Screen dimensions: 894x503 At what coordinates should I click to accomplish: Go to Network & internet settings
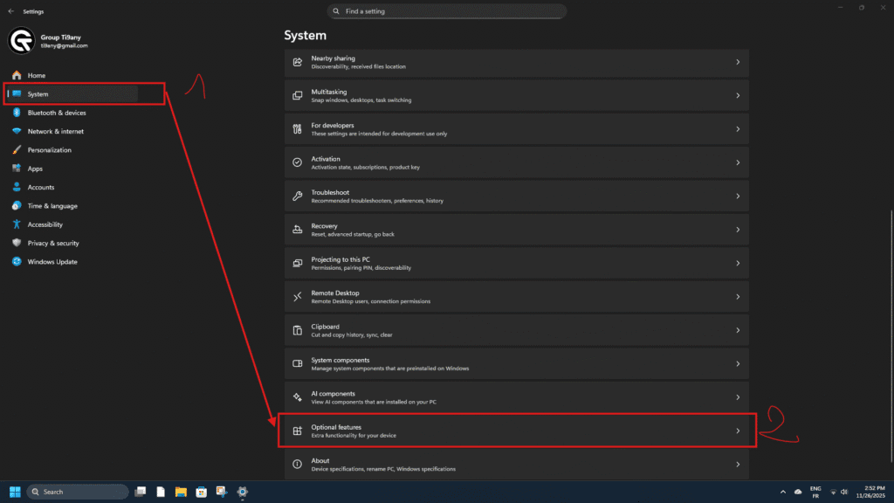tap(55, 131)
